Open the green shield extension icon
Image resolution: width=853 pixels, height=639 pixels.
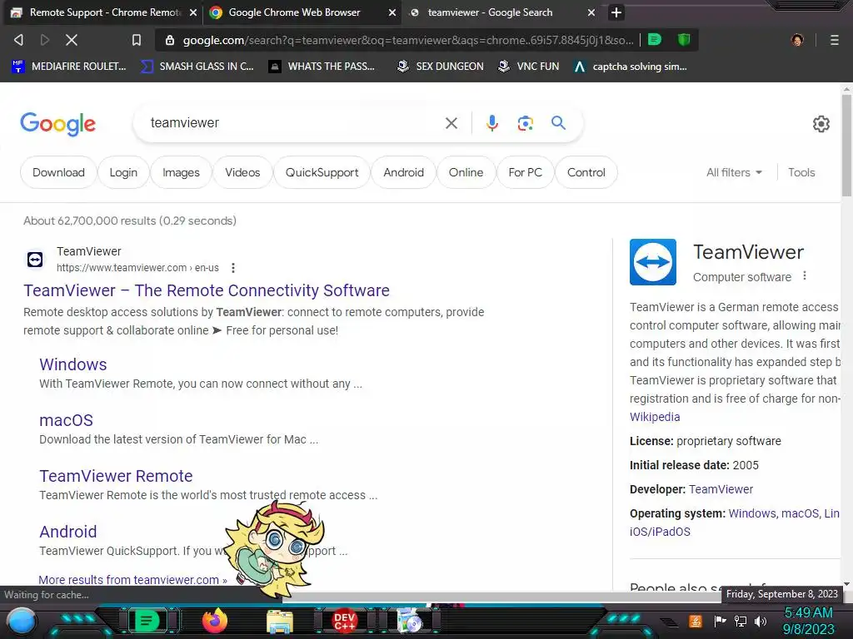(x=684, y=40)
